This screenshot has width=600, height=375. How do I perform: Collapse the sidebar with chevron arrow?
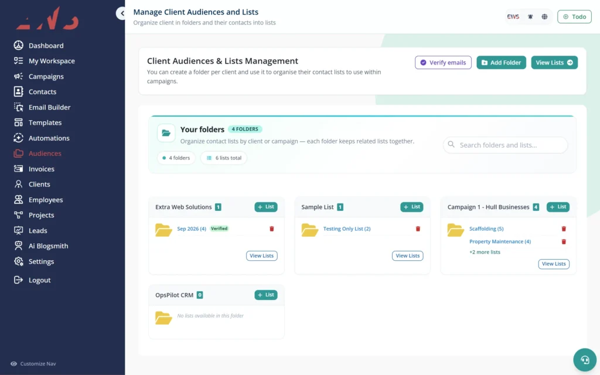(x=122, y=13)
